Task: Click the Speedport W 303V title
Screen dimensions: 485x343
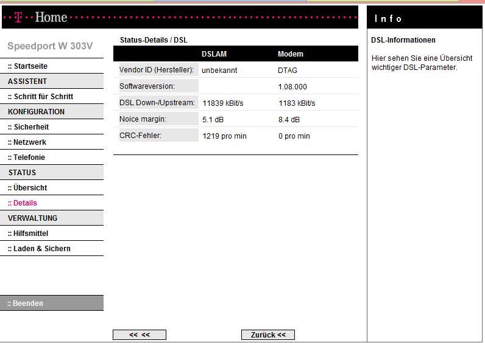Action: (x=50, y=46)
